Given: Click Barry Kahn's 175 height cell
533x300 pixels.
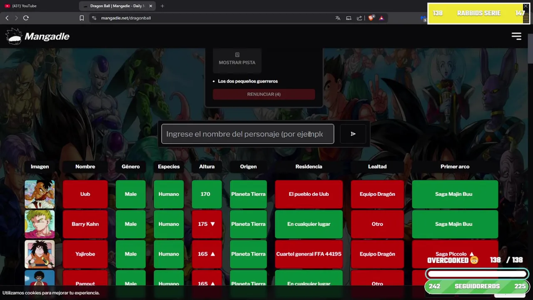Looking at the screenshot, I should 207,224.
